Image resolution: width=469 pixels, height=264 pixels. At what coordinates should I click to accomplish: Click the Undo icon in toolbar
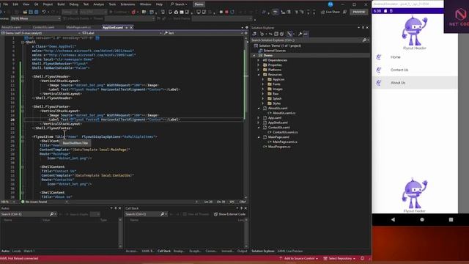44,12
